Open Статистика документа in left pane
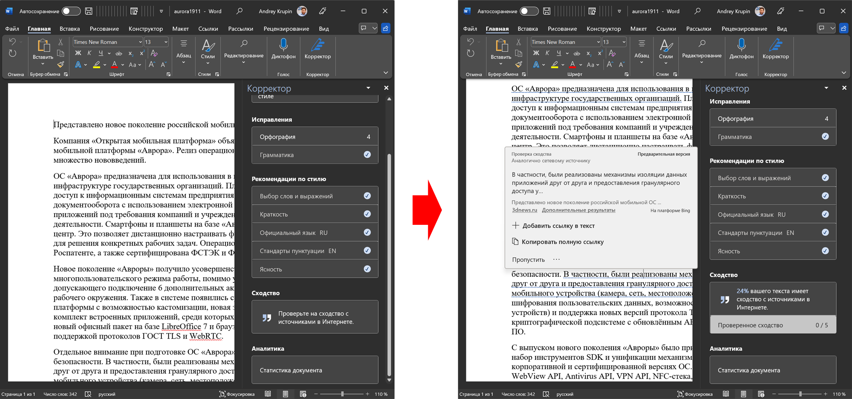852x399 pixels. (x=315, y=370)
